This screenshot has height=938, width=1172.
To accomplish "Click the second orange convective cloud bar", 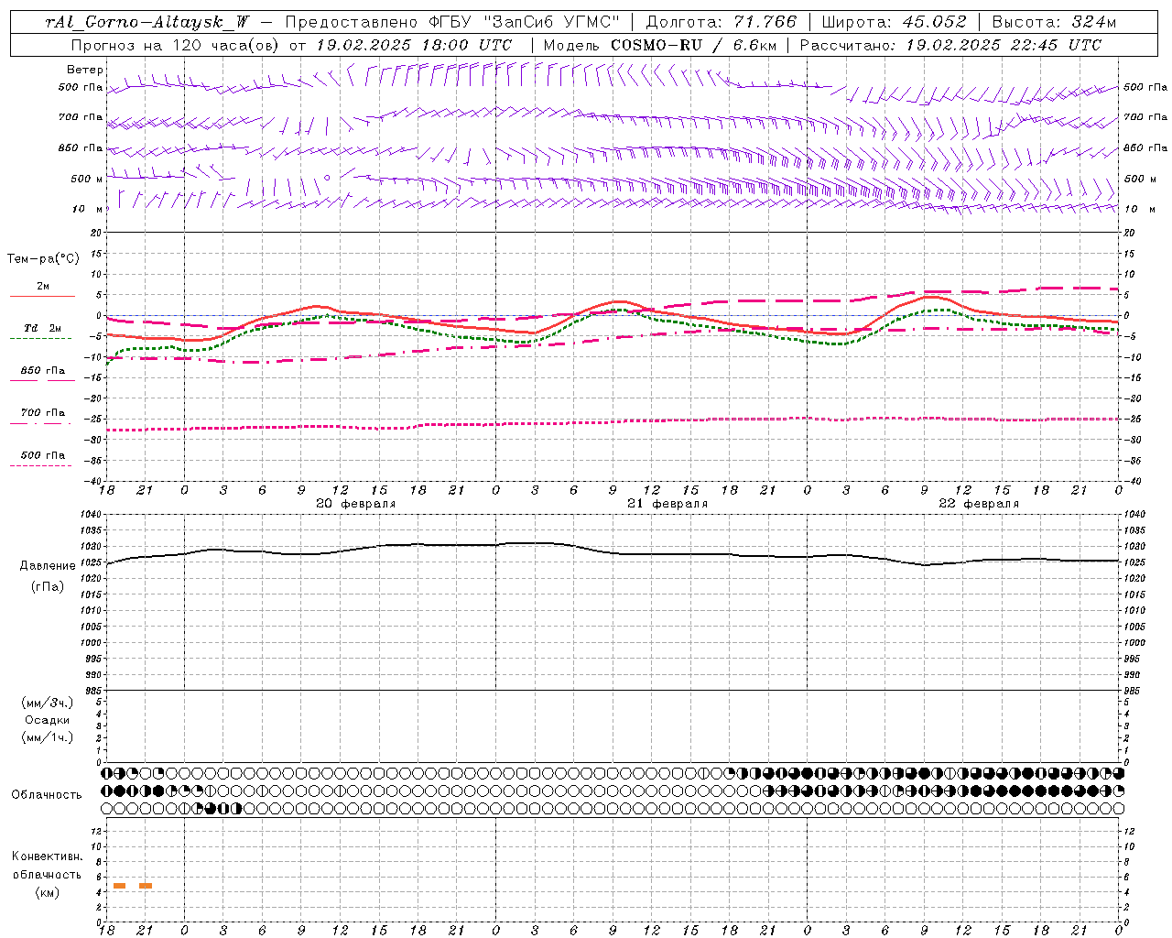I will [x=146, y=886].
